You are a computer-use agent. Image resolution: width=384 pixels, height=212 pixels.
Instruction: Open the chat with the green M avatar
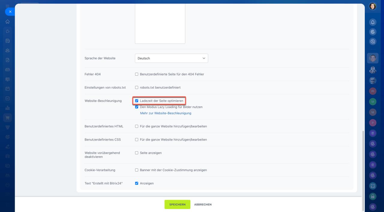point(373,101)
